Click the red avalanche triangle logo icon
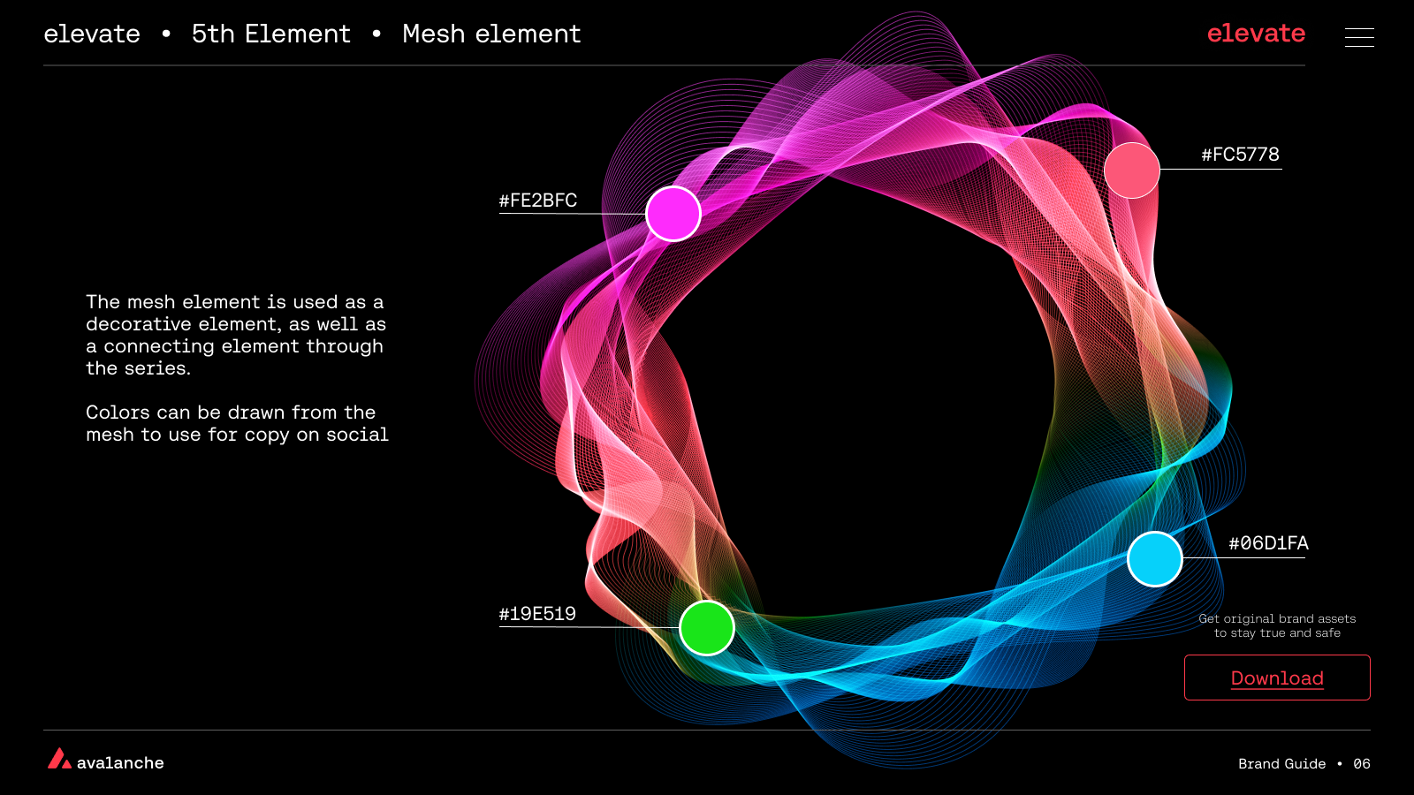This screenshot has height=795, width=1414. (59, 759)
